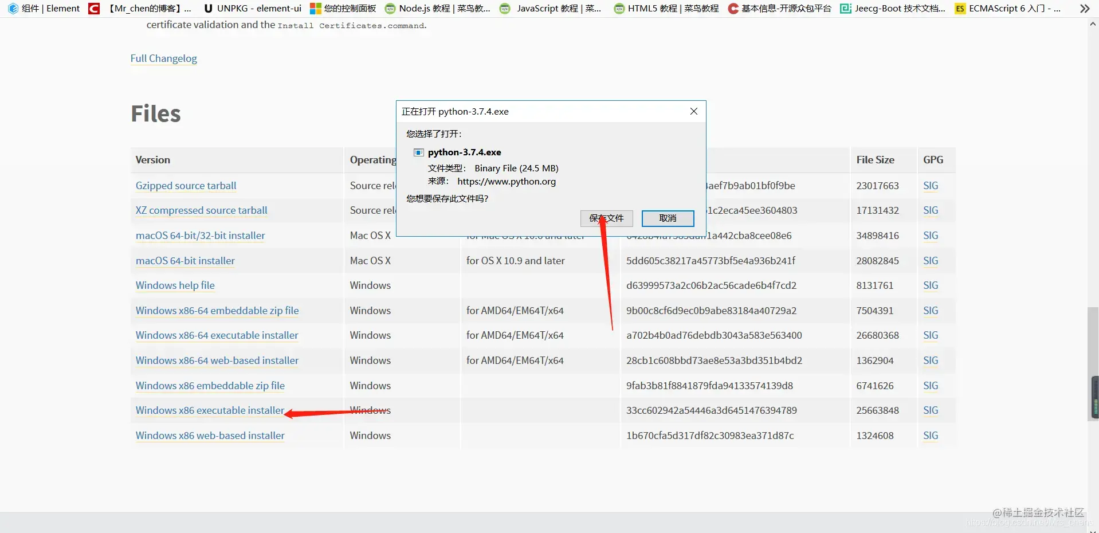Open the SIG link in the macOS 64-bit installer row
1099x533 pixels.
pos(931,261)
